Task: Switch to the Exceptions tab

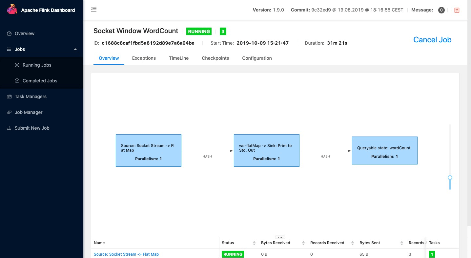Action: click(x=144, y=58)
